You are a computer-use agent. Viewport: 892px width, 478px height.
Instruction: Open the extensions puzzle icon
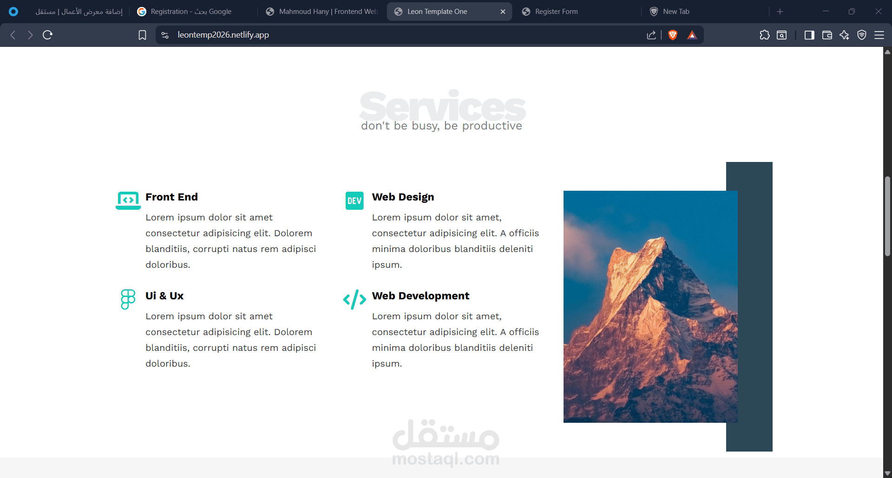[765, 35]
